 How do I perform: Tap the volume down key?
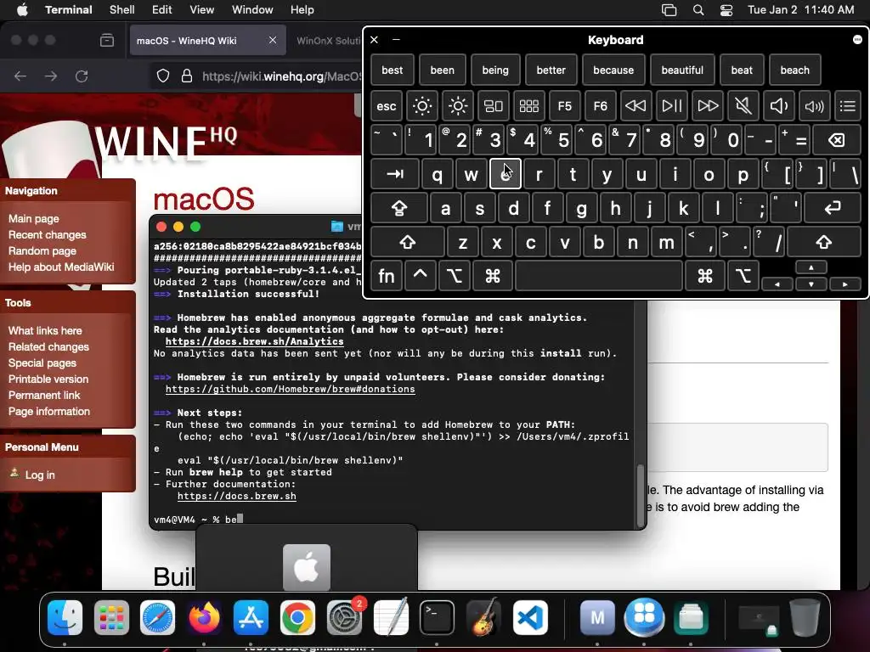point(778,105)
